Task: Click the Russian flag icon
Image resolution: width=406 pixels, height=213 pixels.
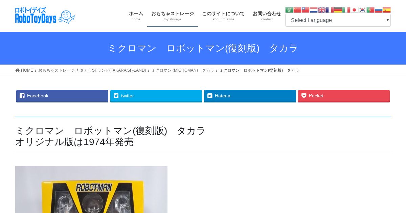Action: [x=379, y=10]
